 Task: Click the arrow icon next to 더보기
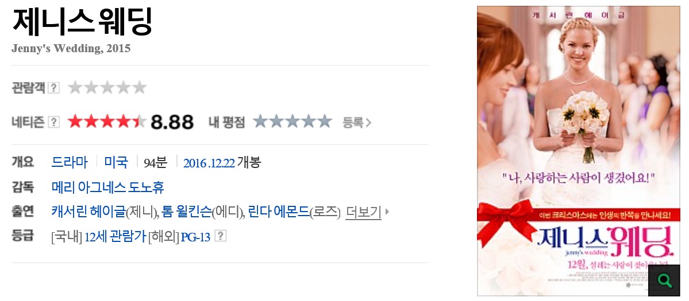(x=387, y=212)
